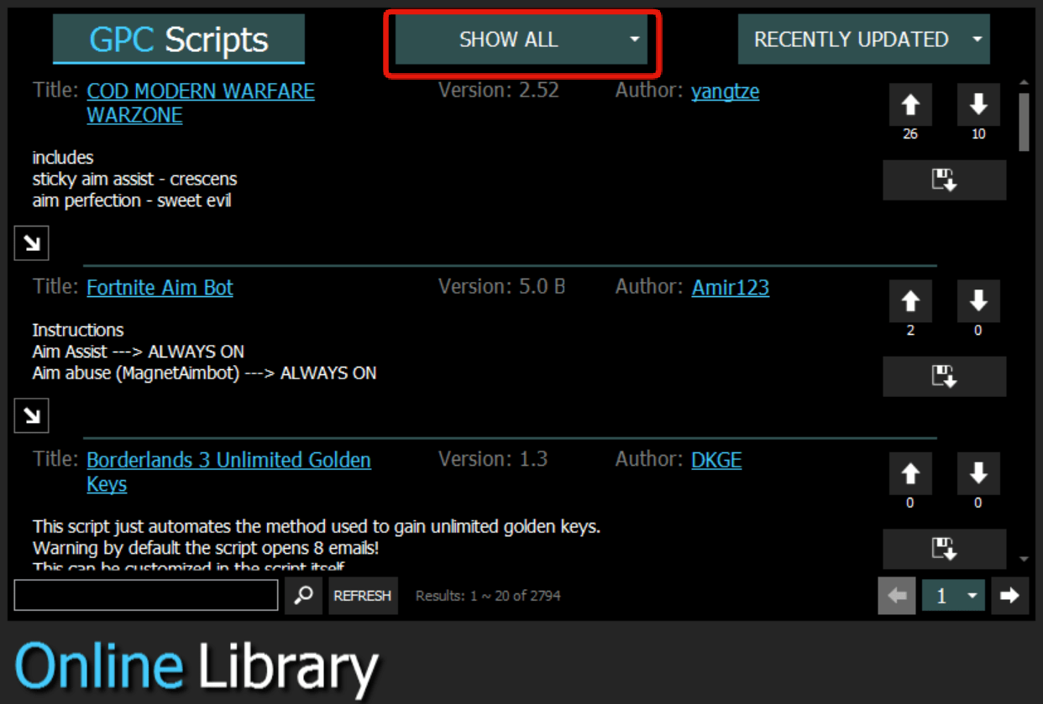Click the 'Online Library' heading
This screenshot has height=704, width=1043.
[x=197, y=666]
